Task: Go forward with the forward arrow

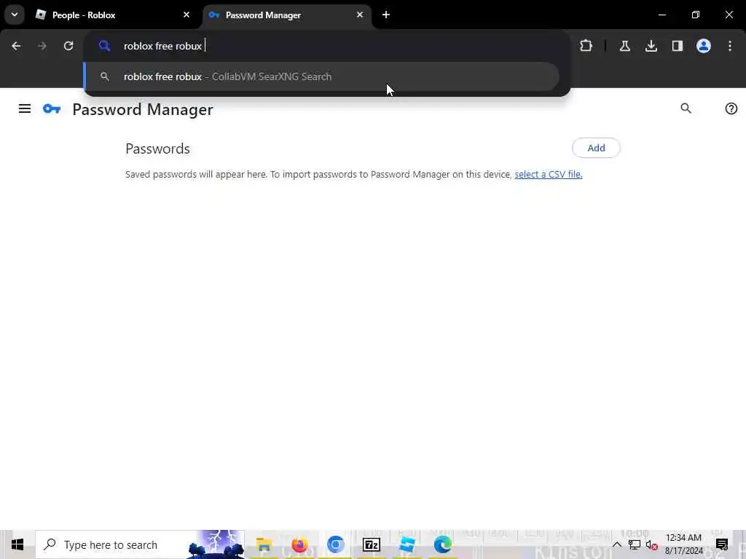Action: (x=42, y=46)
